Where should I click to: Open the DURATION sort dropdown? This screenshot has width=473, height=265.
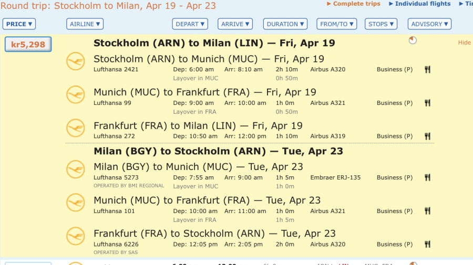pos(286,24)
